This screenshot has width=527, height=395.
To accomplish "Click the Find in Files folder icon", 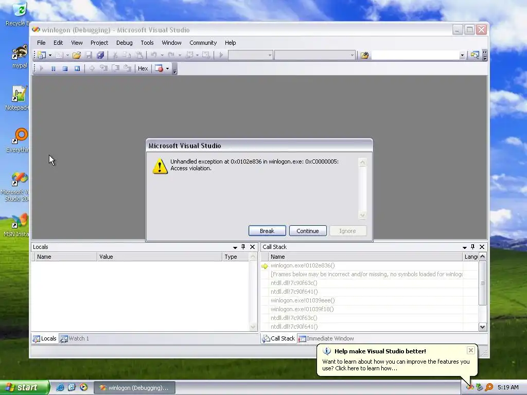I will [x=365, y=55].
